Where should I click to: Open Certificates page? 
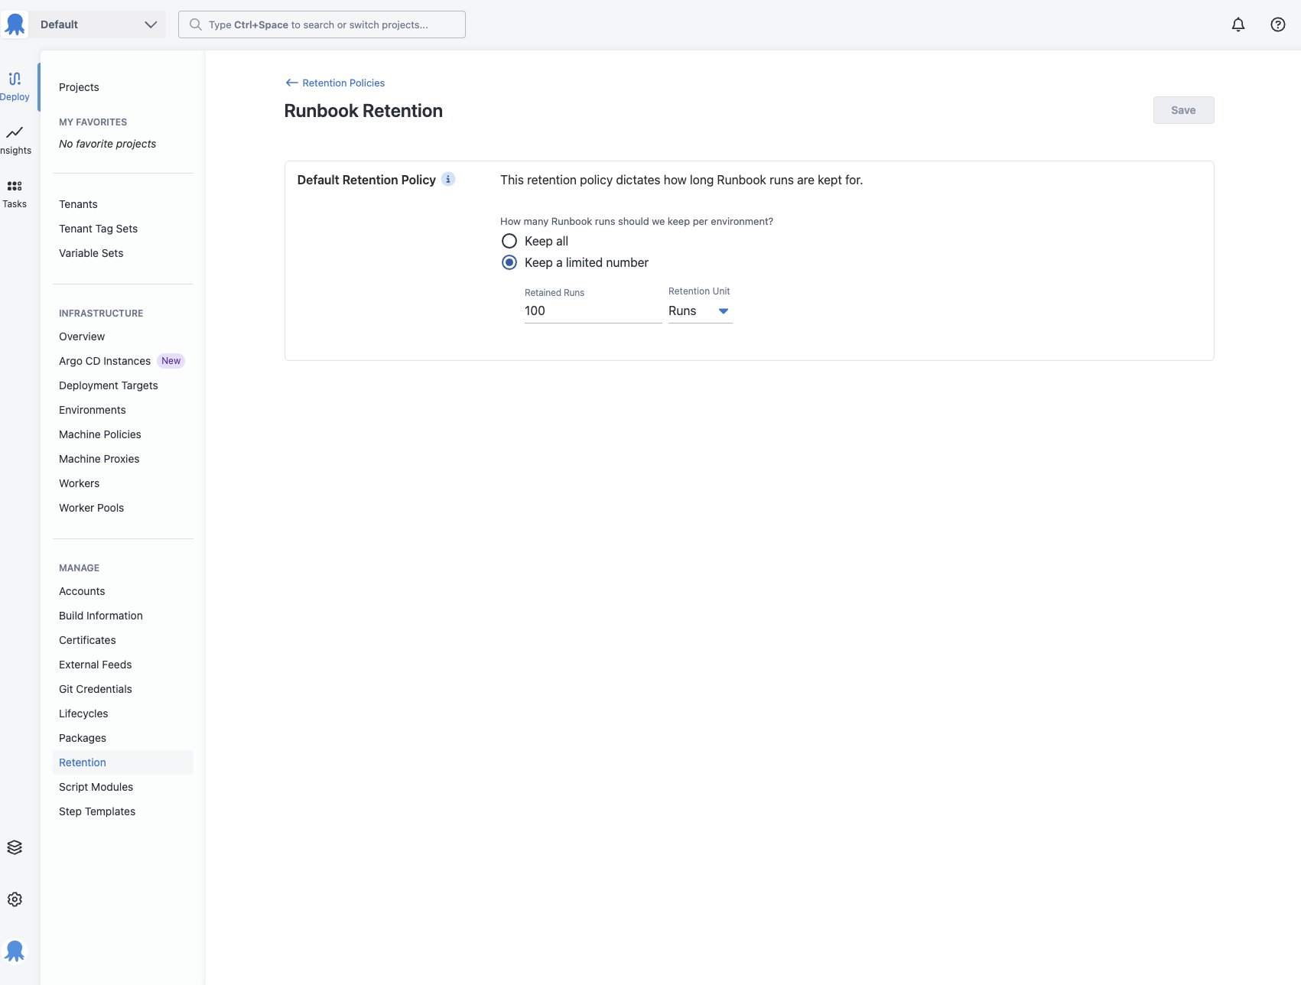(88, 640)
